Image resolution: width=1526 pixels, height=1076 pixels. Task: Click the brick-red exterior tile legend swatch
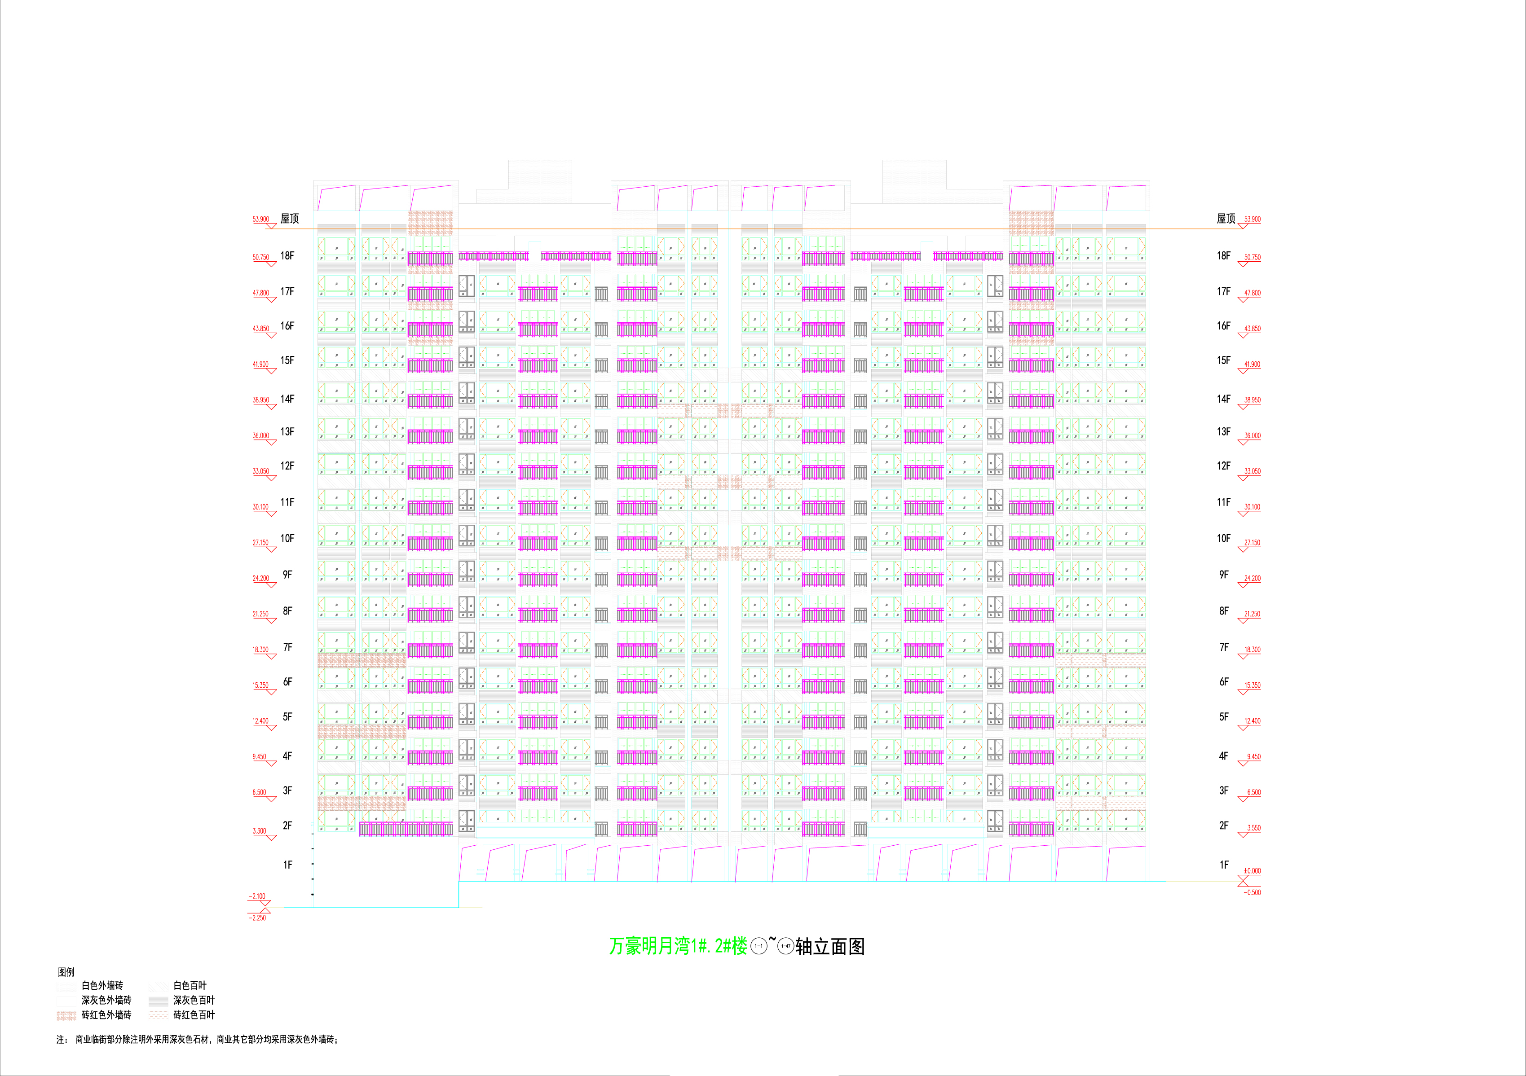coord(66,1015)
